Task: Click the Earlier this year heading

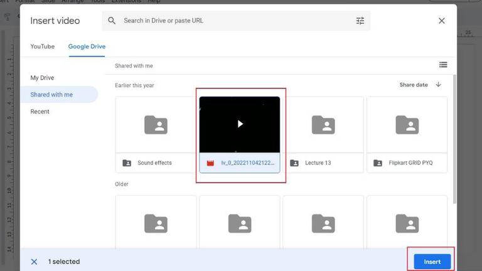Action: 134,85
